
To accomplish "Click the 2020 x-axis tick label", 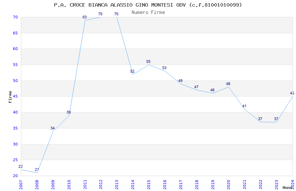I will (x=228, y=185).
